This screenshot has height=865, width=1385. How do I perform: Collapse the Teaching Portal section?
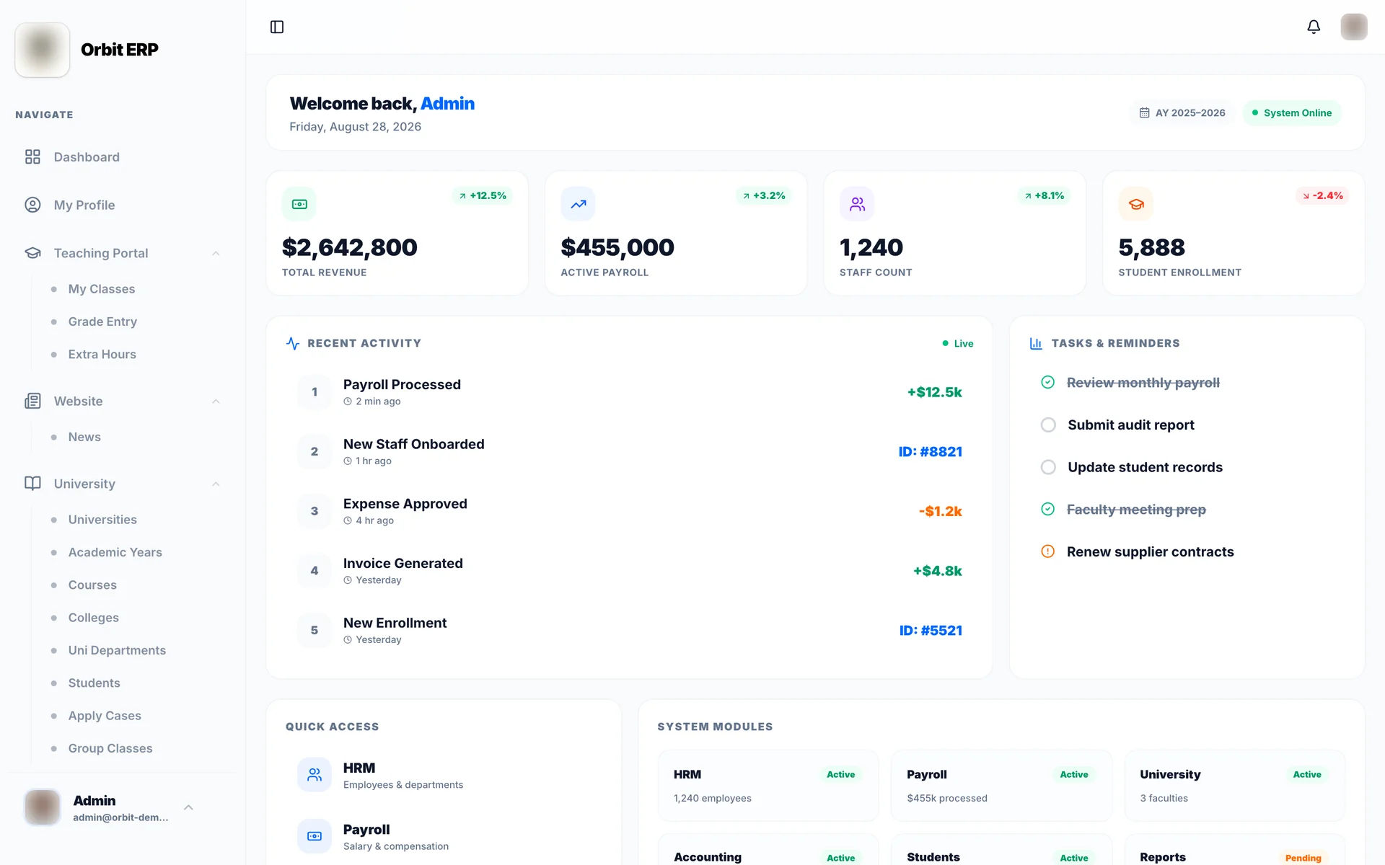tap(216, 253)
